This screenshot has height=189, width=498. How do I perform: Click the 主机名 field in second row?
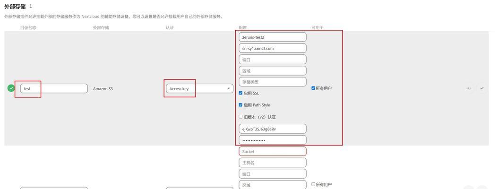(273, 163)
